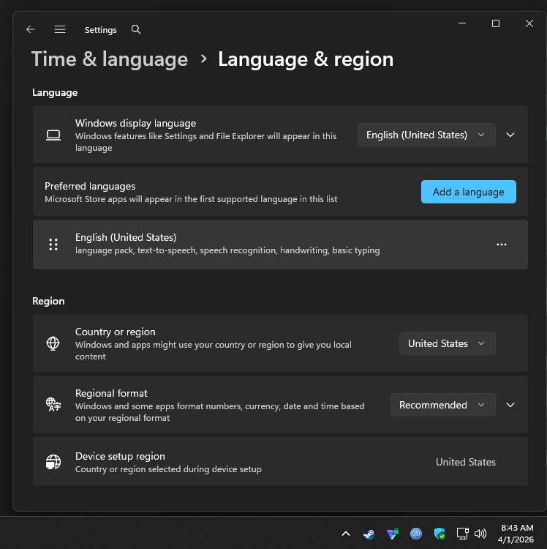Viewport: 547px width, 549px height.
Task: Open the Regional format Recommended dropdown
Action: click(x=442, y=405)
